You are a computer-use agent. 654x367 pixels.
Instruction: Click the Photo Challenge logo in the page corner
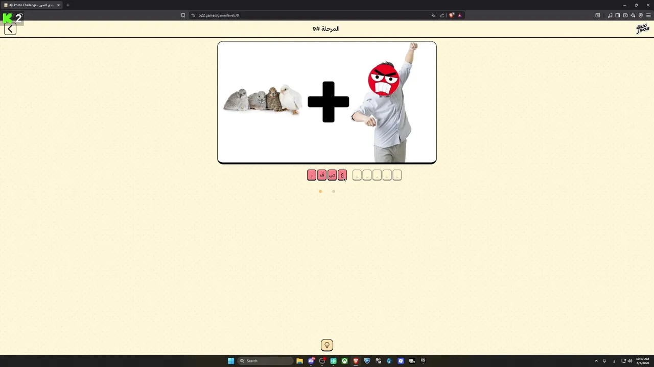[642, 29]
